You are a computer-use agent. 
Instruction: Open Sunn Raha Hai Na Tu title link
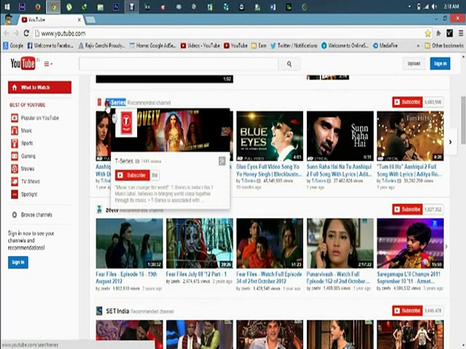[x=339, y=170]
